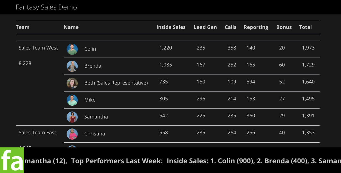
Task: Click the Bonus column header
Action: pyautogui.click(x=284, y=27)
